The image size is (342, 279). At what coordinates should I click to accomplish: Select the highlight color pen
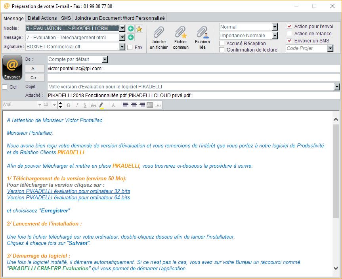[101, 105]
